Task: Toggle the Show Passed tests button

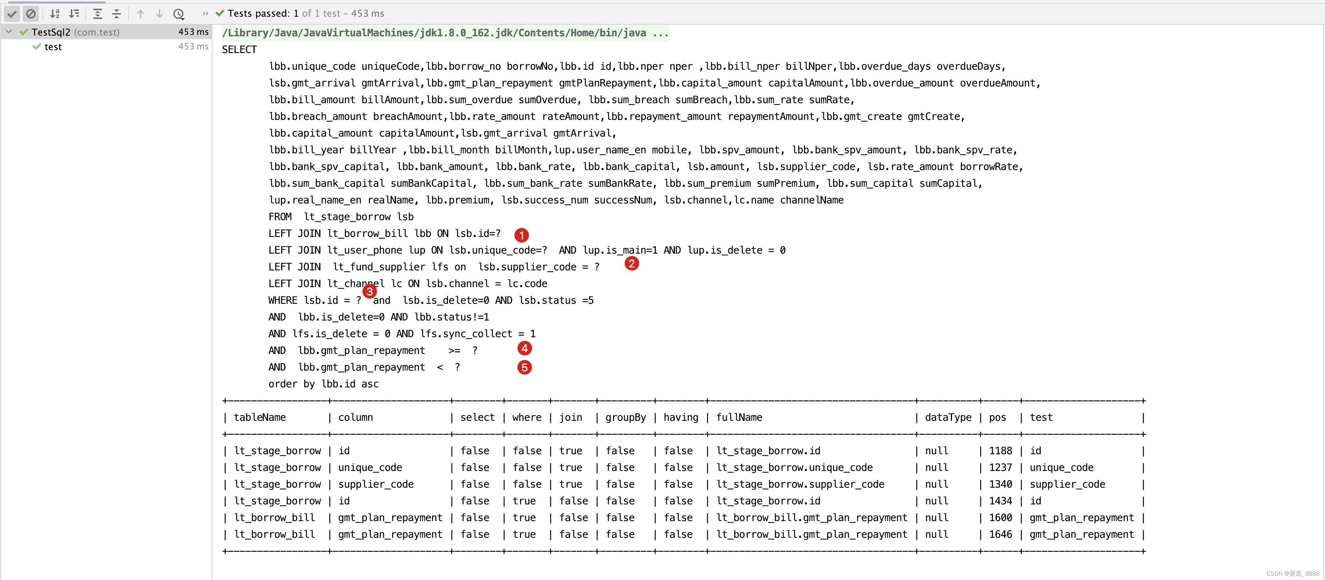Action: pyautogui.click(x=12, y=14)
